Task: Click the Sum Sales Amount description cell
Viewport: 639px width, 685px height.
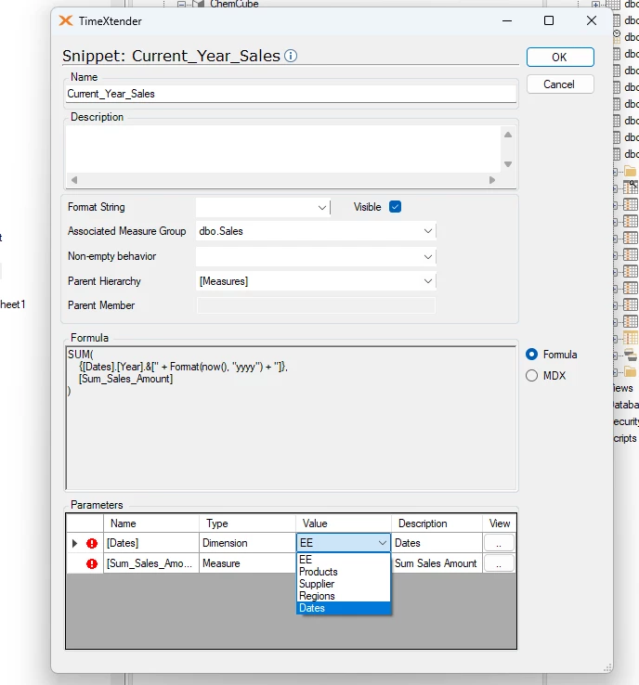Action: [x=437, y=563]
